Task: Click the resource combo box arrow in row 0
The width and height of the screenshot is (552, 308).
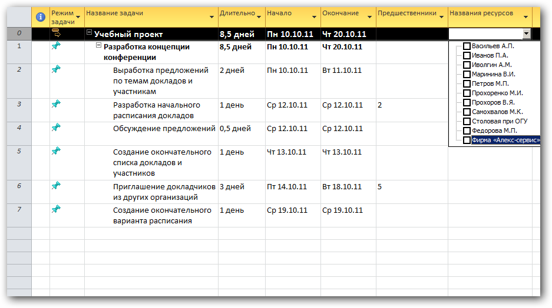Action: coord(526,34)
